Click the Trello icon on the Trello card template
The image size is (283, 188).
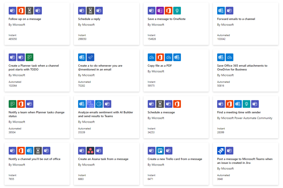tap(160, 151)
